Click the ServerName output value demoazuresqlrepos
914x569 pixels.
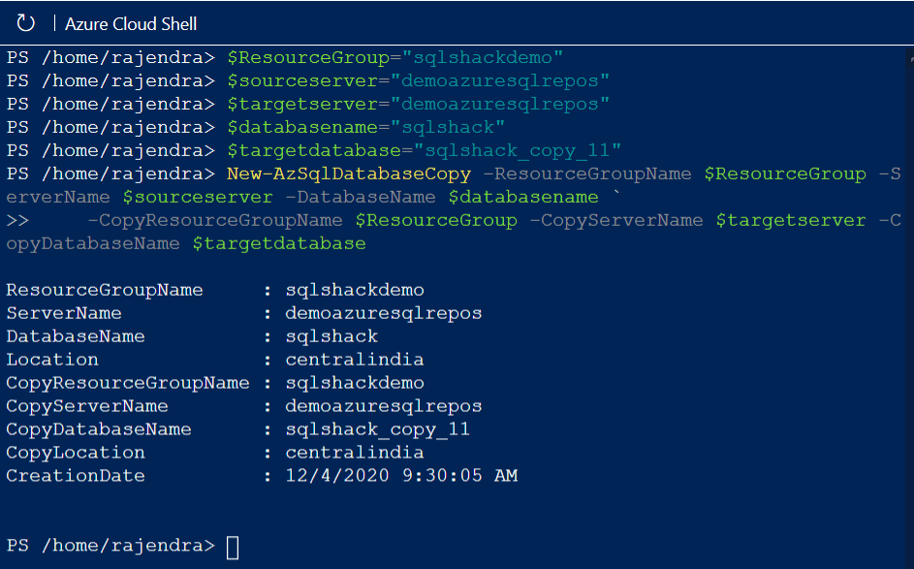[x=383, y=313]
